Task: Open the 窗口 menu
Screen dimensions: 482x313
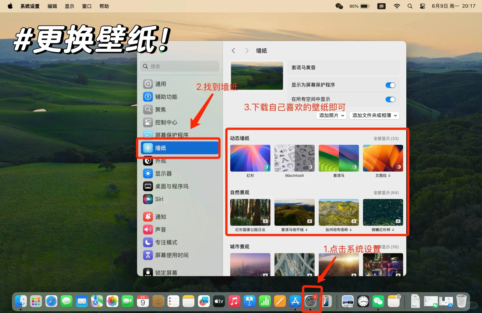Action: pyautogui.click(x=86, y=6)
